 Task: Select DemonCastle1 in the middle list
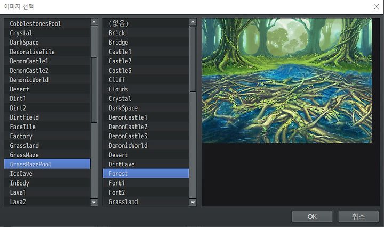point(146,117)
